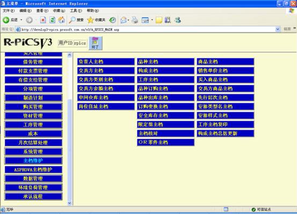Open 承认流程 sidebar item
The width and height of the screenshot is (297, 214).
[33, 196]
